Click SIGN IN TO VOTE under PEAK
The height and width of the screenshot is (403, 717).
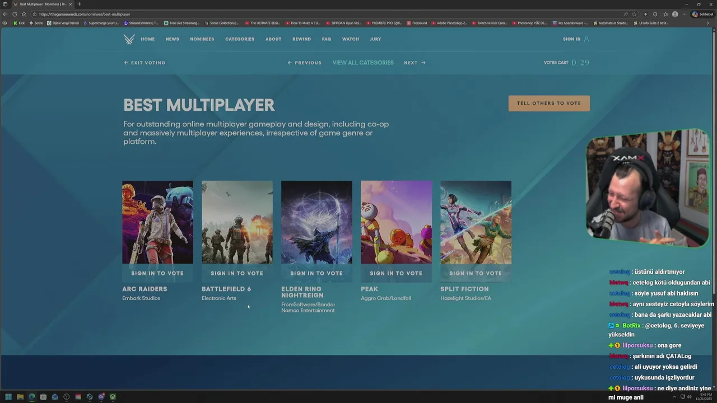tap(396, 273)
